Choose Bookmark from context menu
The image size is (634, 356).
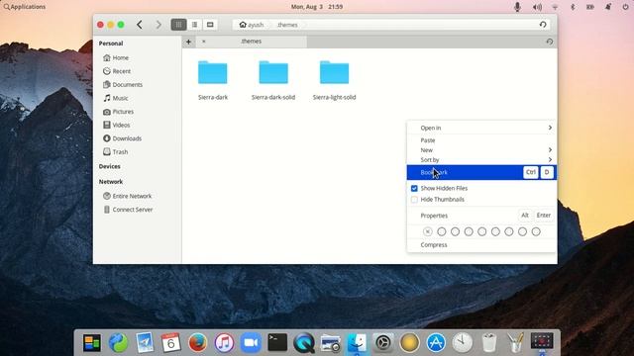pyautogui.click(x=481, y=172)
